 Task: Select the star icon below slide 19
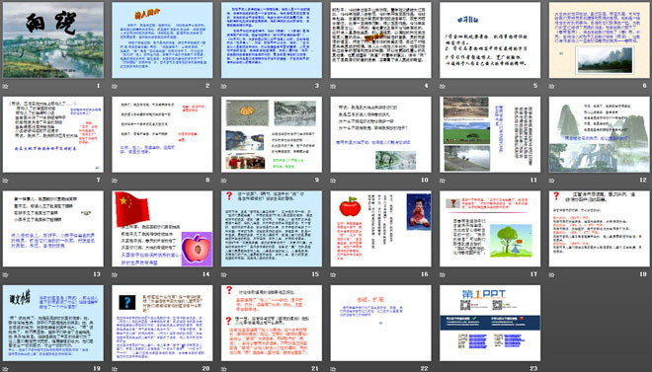point(5,369)
